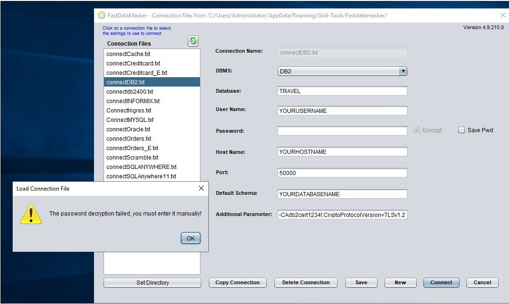This screenshot has height=304, width=509.
Task: Toggle the Encrypt checkbox
Action: coord(417,130)
